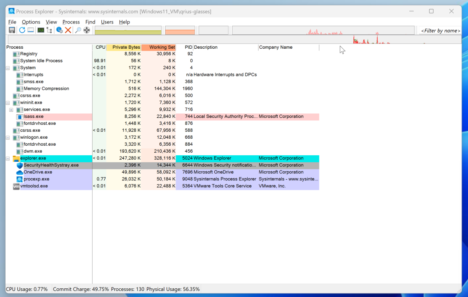The height and width of the screenshot is (297, 468).
Task: Click 'Hardware Interrupts and DPCs' description
Action: click(x=225, y=75)
